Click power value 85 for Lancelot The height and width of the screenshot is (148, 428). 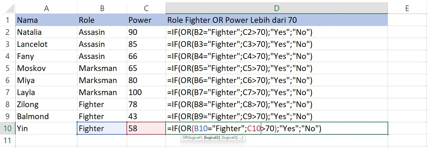(x=146, y=44)
